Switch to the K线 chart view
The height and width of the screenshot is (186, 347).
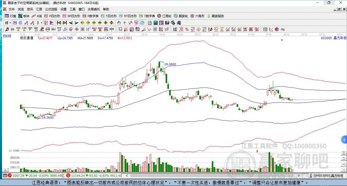tap(37, 16)
